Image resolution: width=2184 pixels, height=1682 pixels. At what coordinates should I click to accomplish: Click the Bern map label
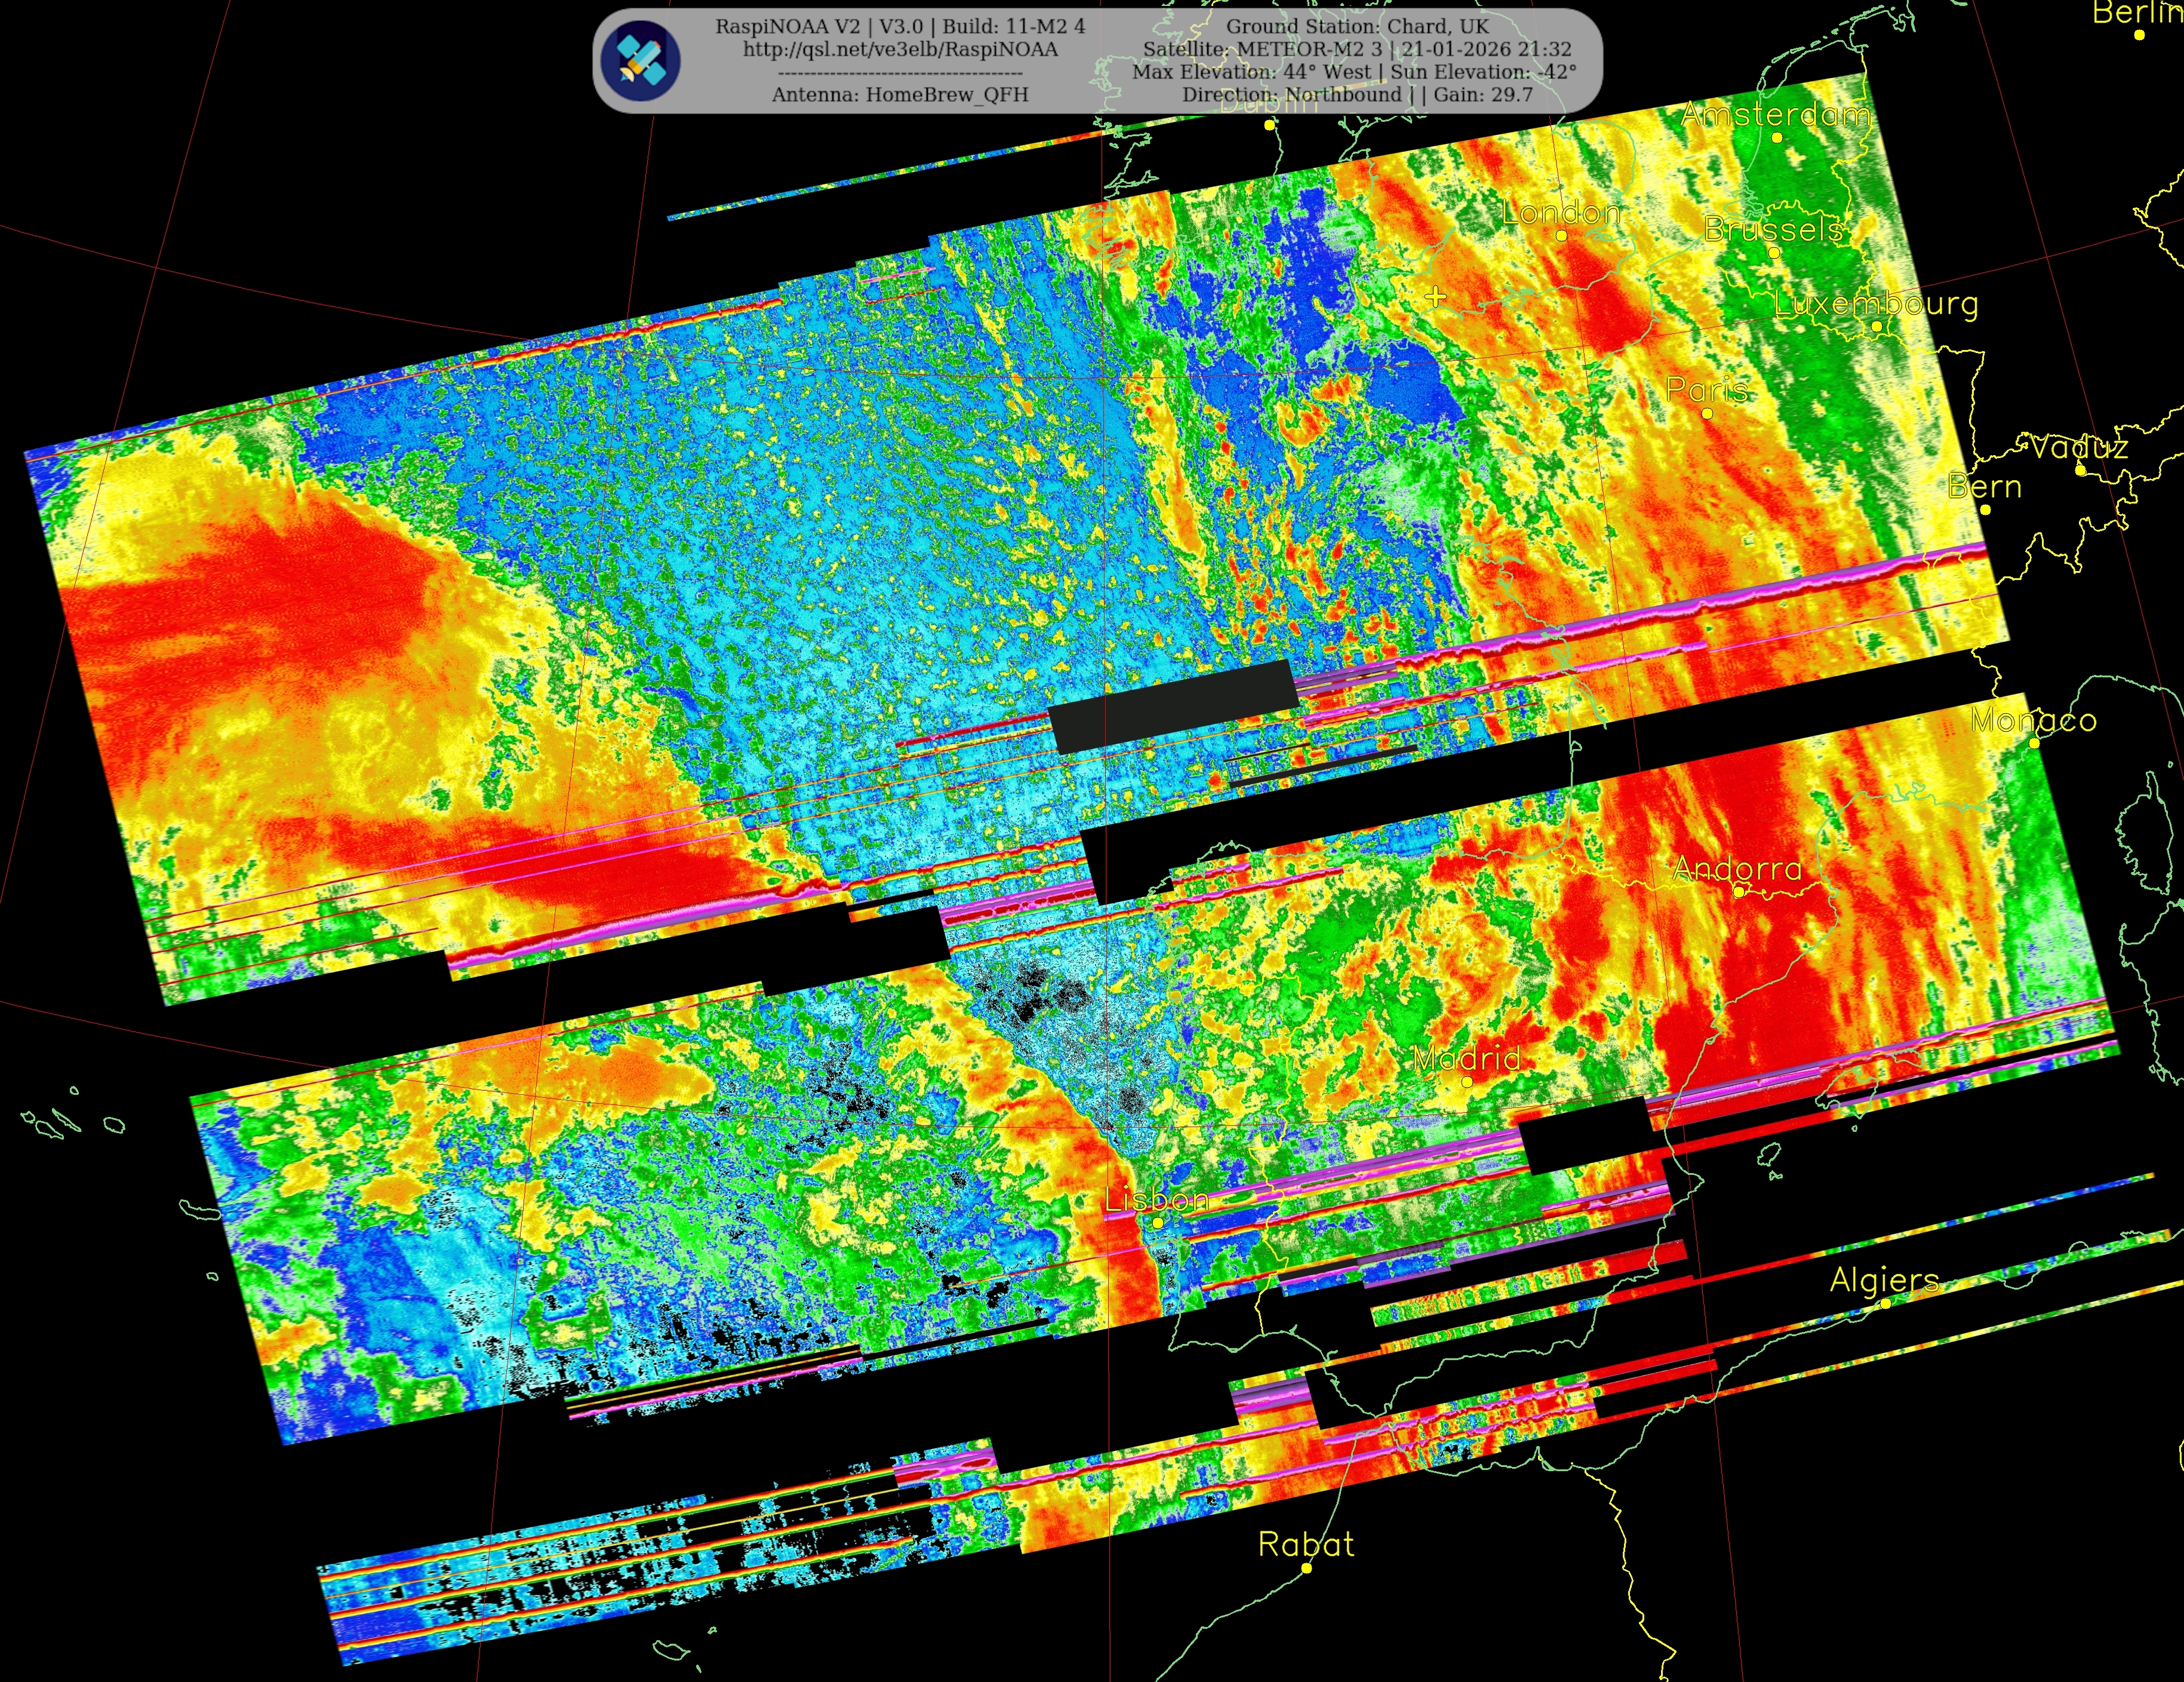point(1984,486)
